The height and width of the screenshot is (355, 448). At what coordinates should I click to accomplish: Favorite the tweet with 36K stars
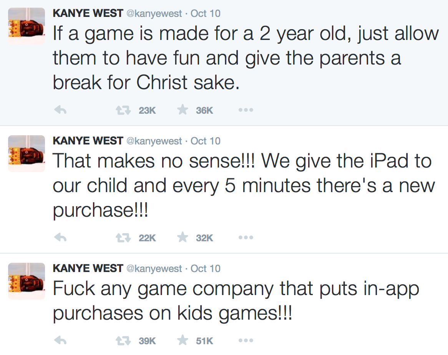coord(183,109)
